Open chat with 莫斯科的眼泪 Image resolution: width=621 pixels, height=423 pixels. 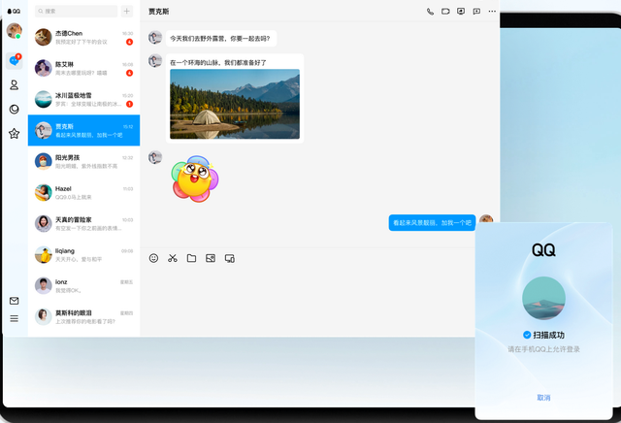[84, 317]
